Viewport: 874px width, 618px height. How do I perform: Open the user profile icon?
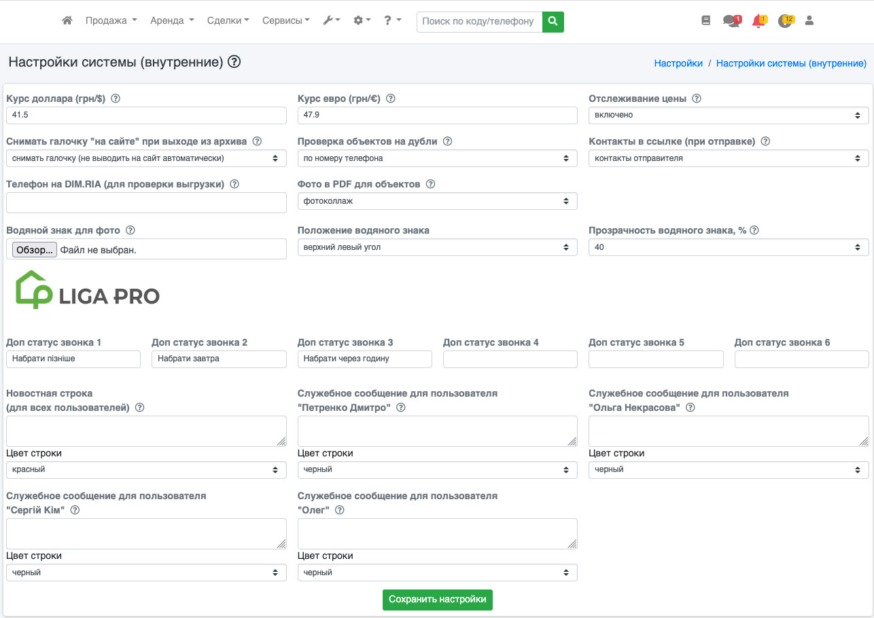click(809, 20)
